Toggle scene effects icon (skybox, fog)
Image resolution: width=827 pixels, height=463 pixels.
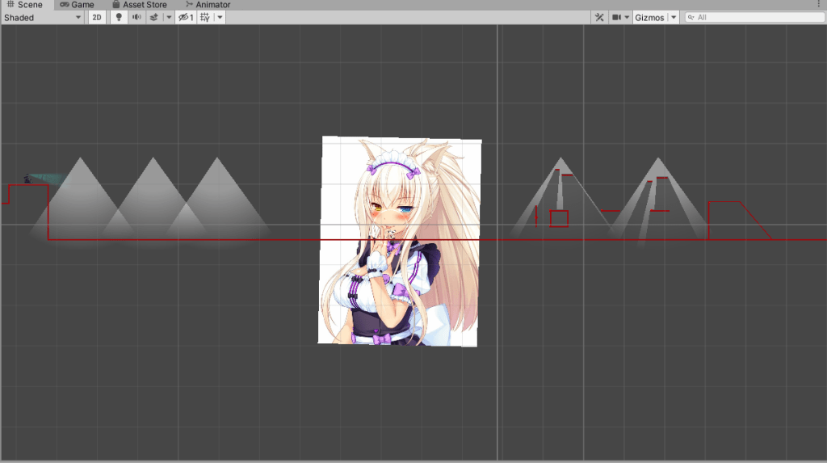pos(154,17)
